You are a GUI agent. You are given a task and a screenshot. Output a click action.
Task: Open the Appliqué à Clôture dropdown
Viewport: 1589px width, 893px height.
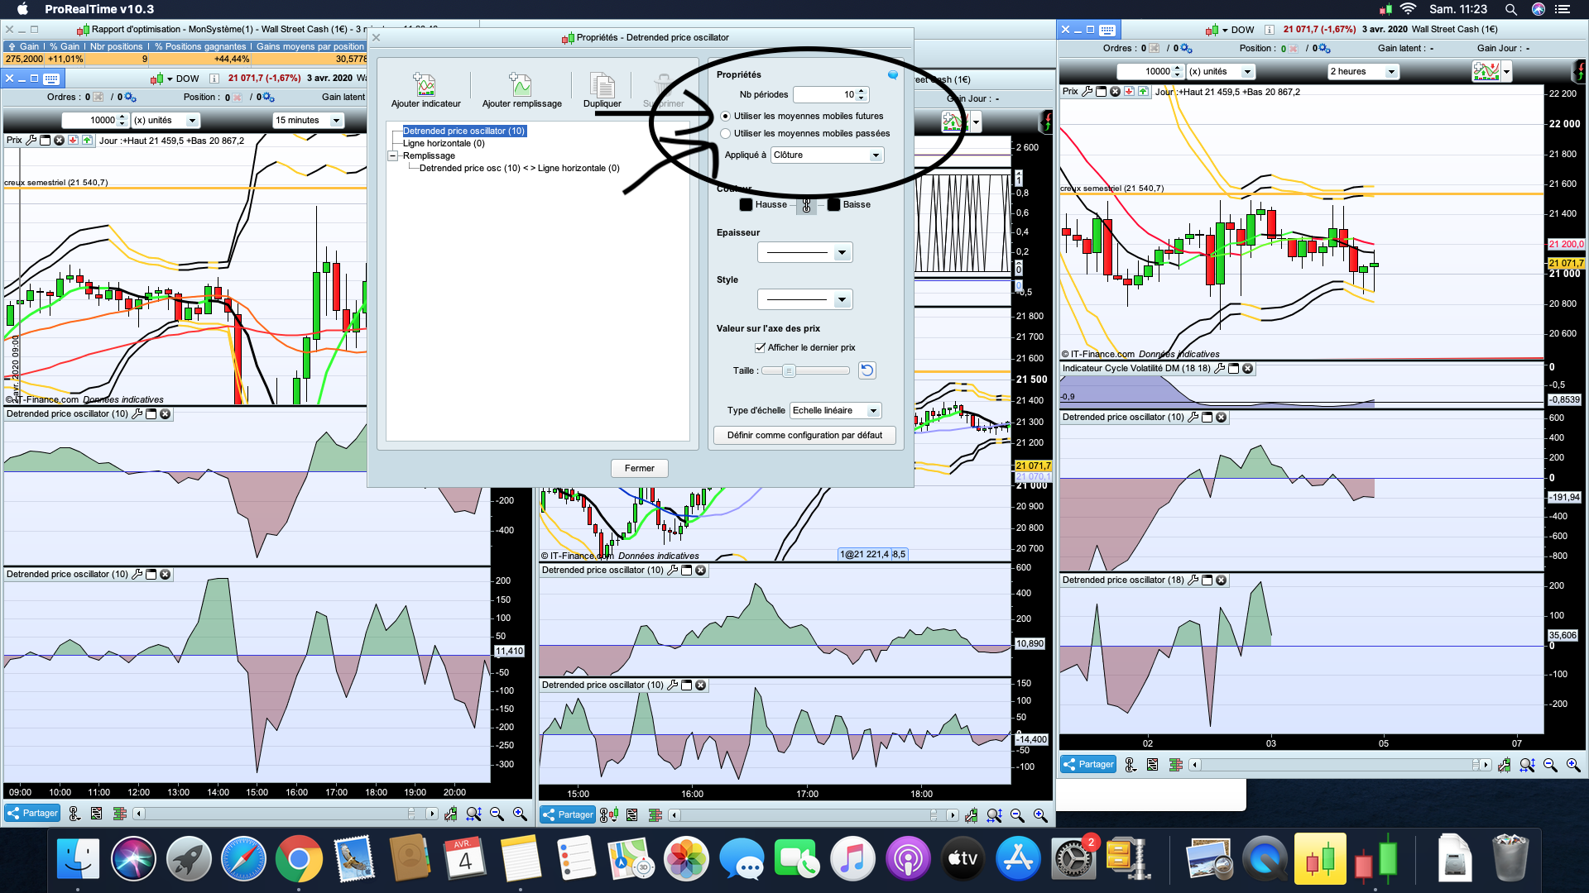(x=827, y=155)
